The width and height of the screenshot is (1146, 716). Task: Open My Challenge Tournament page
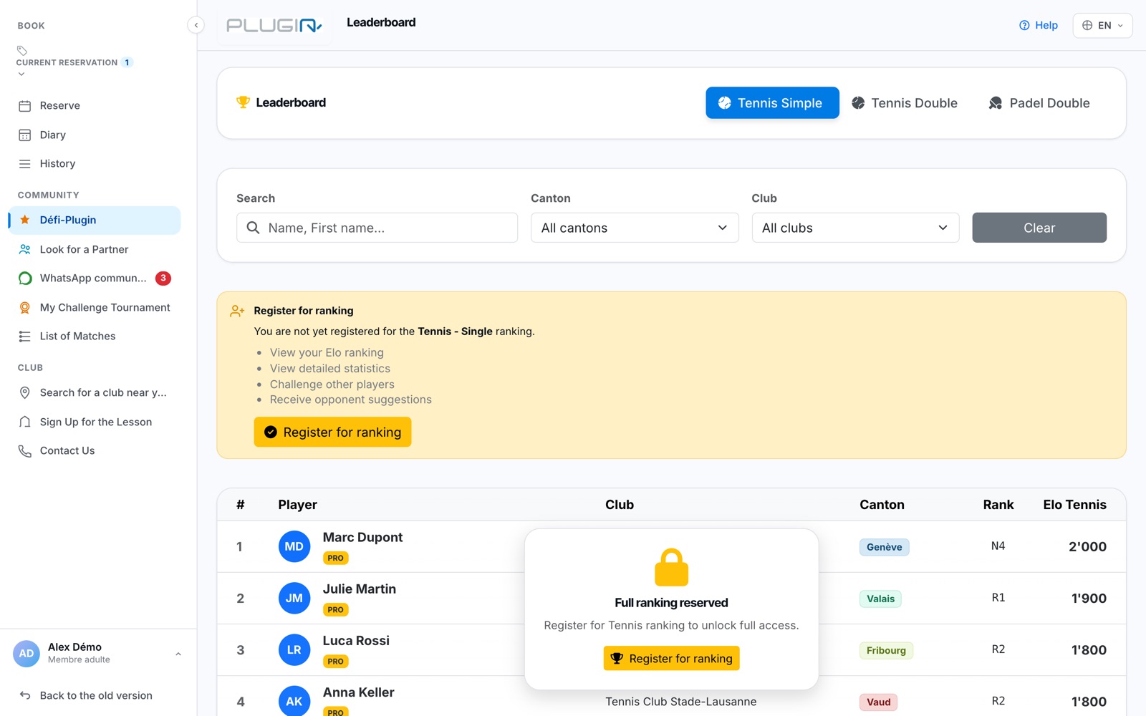tap(95, 307)
